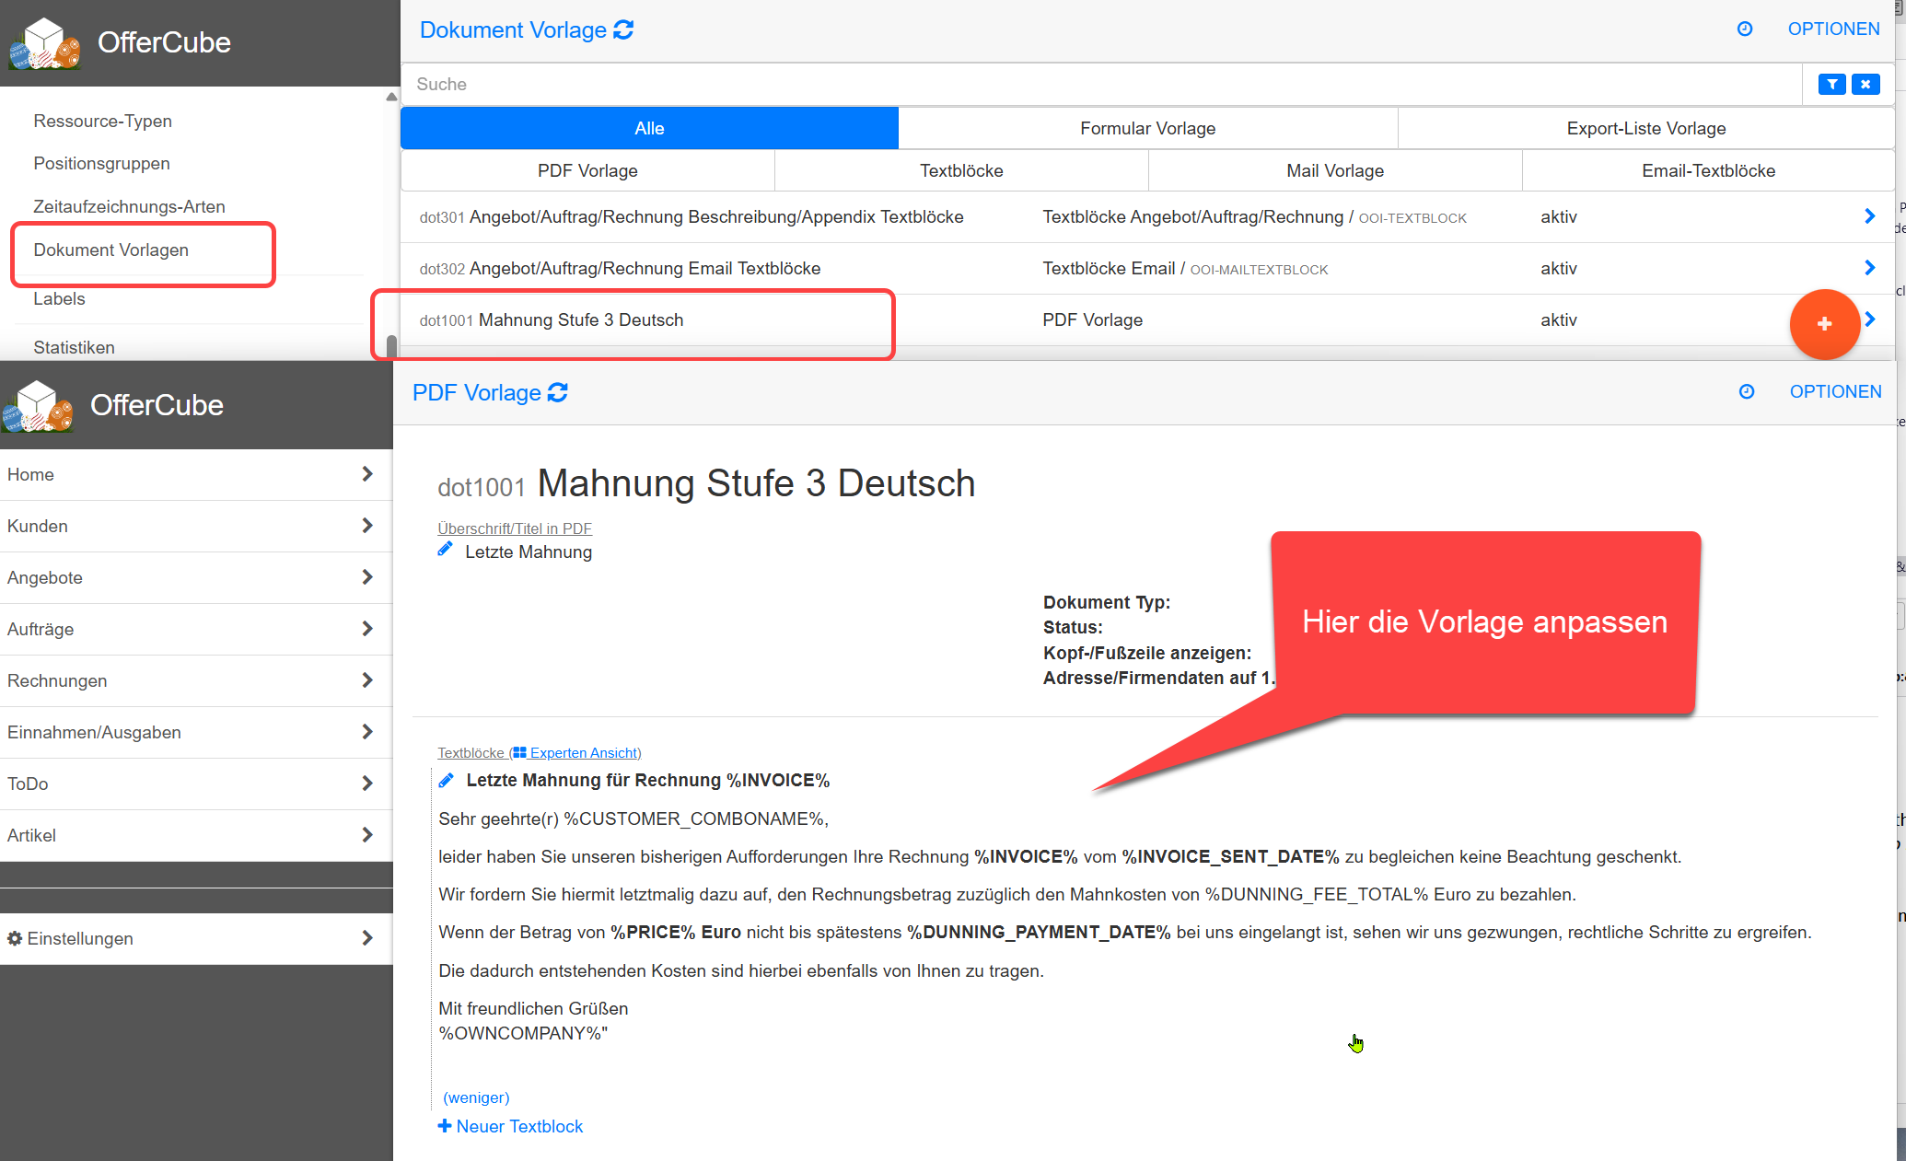Clear search with the X icon
Viewport: 1906px width, 1161px height.
(x=1865, y=85)
